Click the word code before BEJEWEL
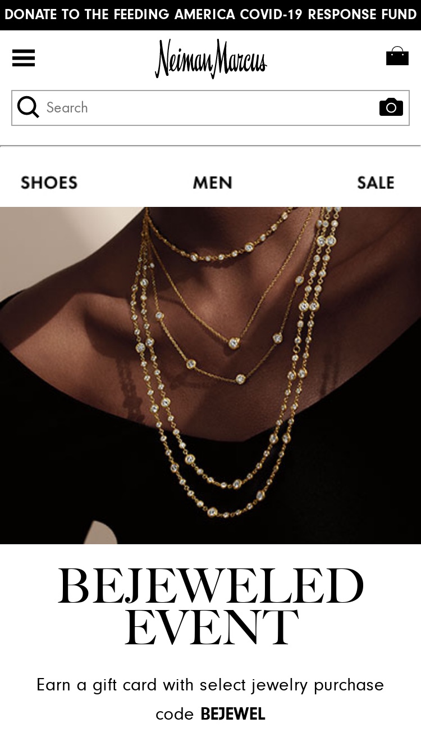Screen dimensions: 421x750 pos(175,714)
